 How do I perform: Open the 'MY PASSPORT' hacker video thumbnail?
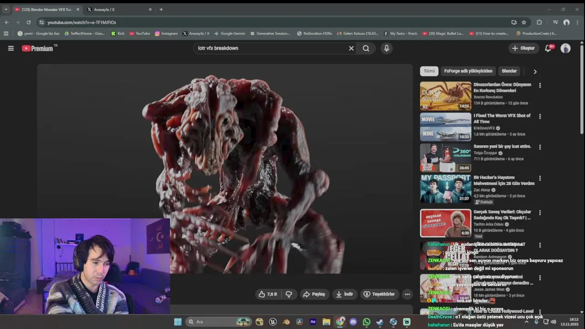point(446,189)
